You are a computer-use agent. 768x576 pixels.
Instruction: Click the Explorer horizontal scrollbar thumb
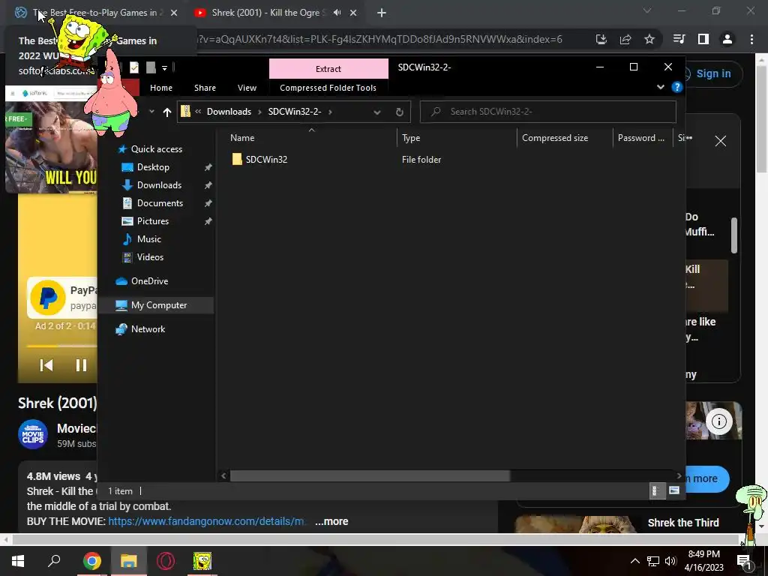370,475
